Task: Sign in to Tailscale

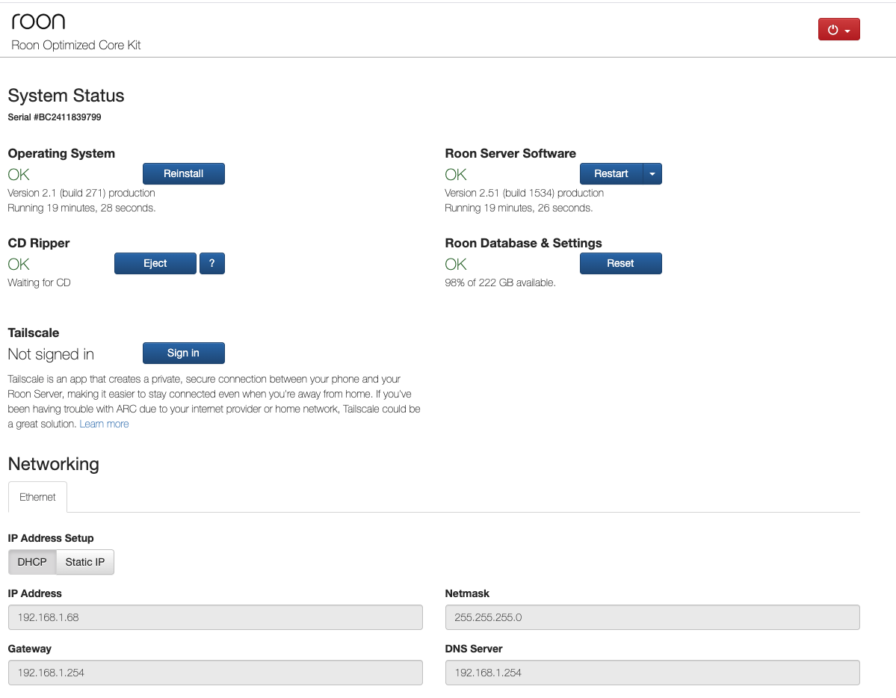Action: pos(183,353)
